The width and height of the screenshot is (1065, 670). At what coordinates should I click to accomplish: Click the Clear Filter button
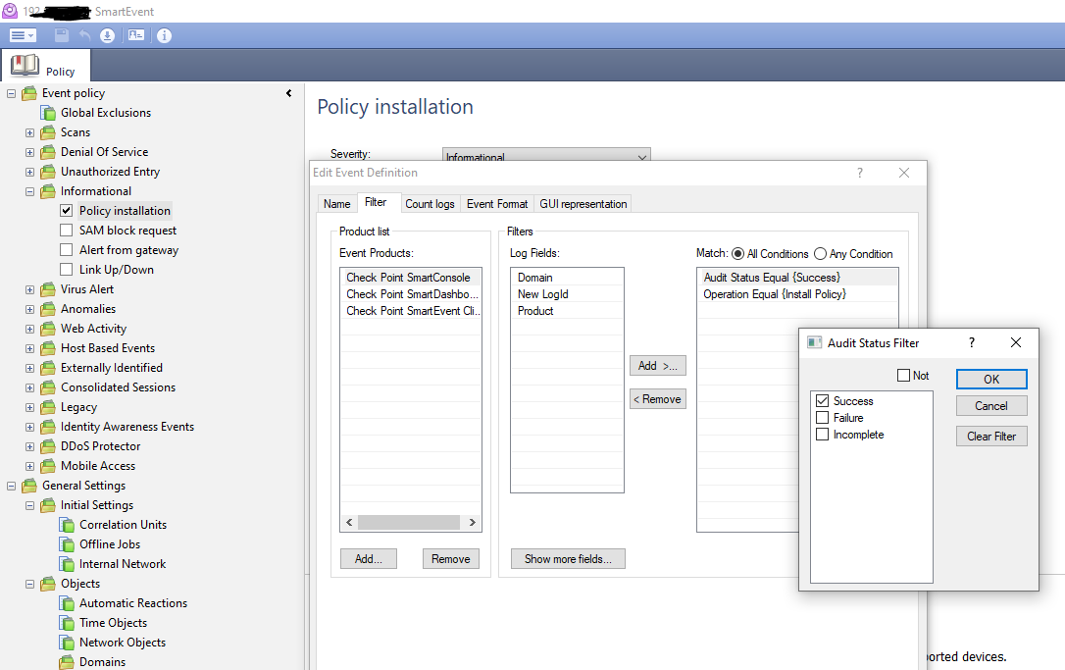(x=991, y=437)
